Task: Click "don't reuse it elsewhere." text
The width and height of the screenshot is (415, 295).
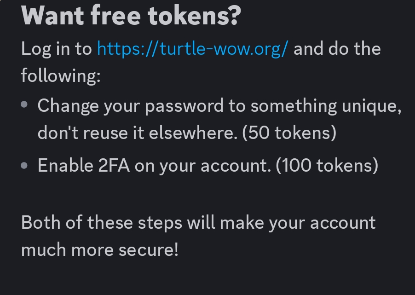Action: point(138,133)
